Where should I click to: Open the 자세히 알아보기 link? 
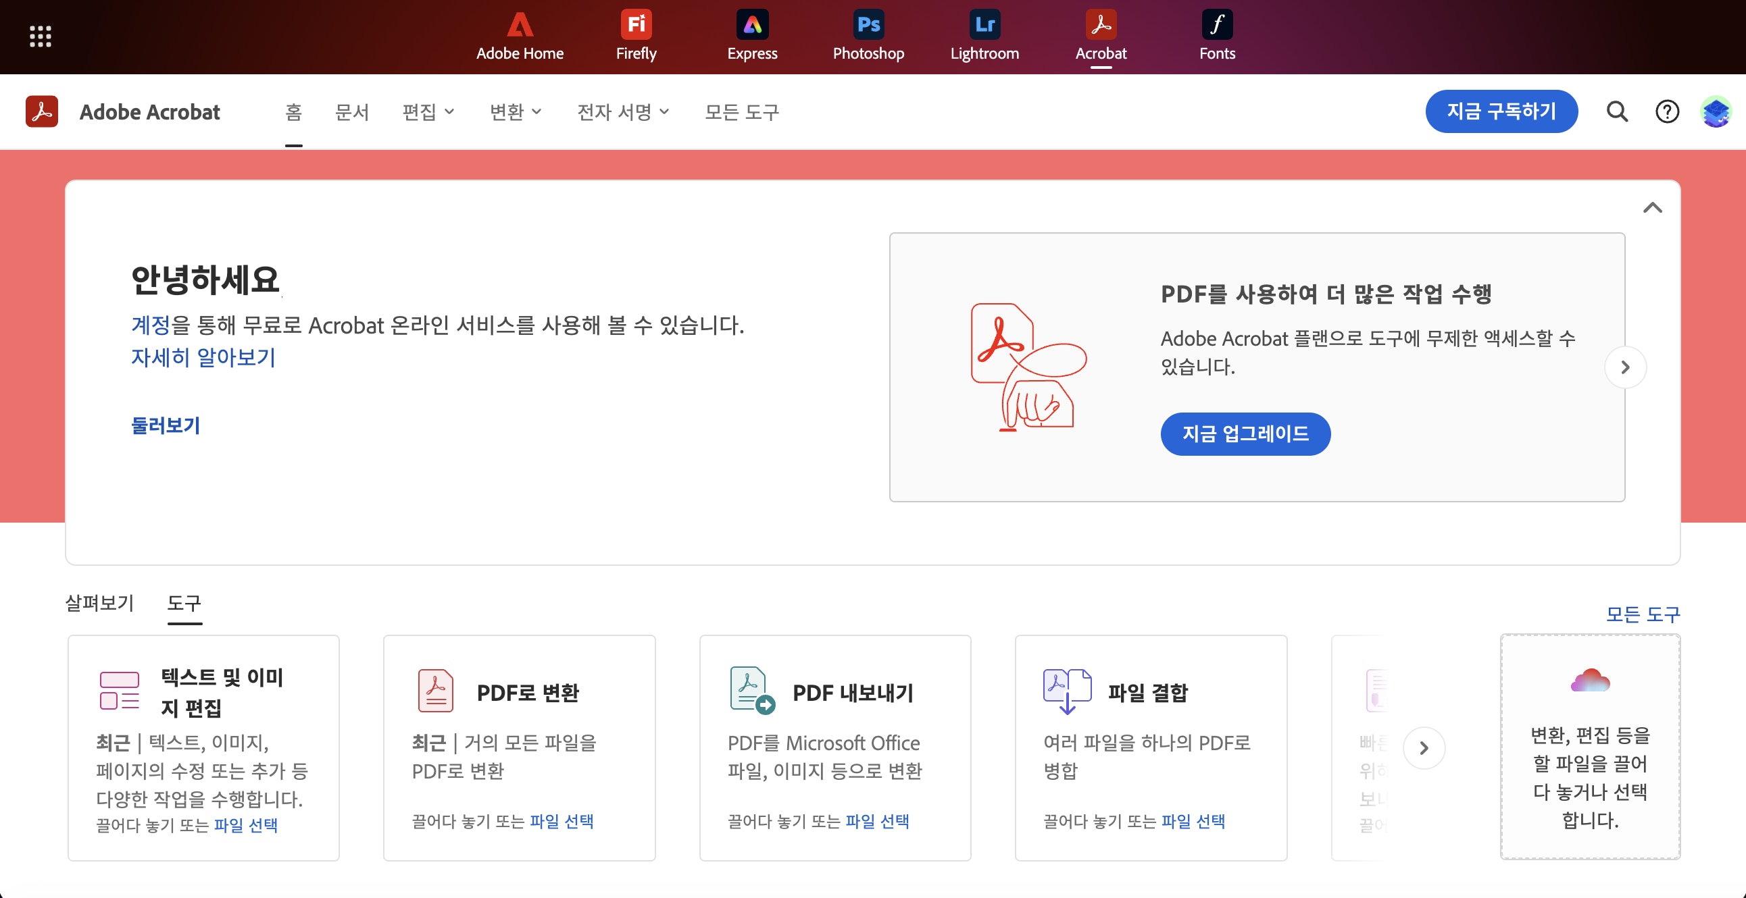pos(203,357)
